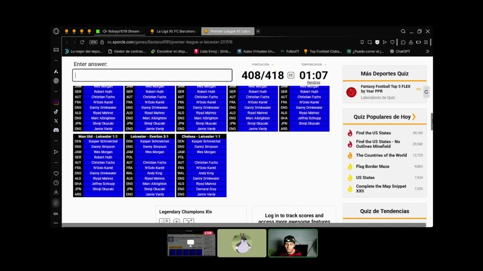This screenshot has height=271, width=483.
Task: Open the new tab plus button
Action: coord(258,31)
